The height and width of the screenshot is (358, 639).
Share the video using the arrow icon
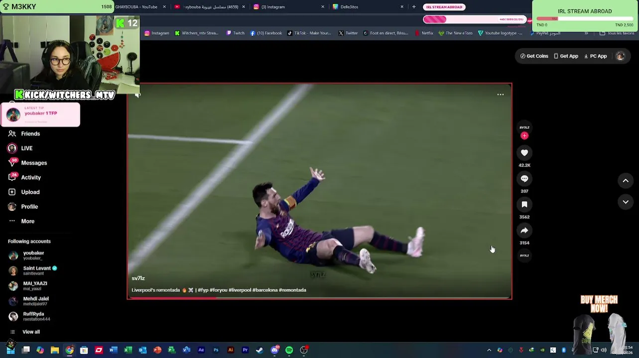click(x=524, y=230)
